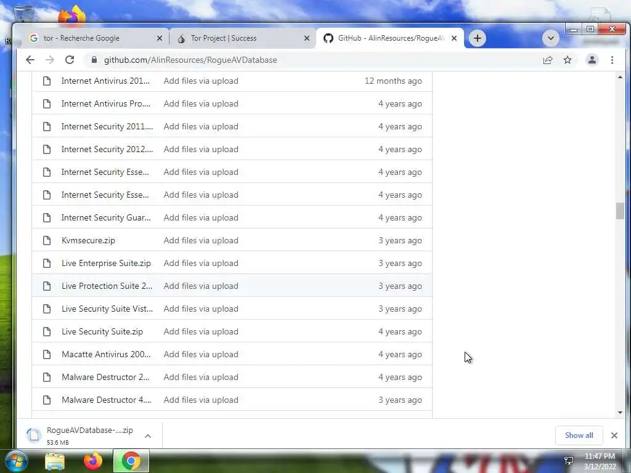Open Macatte Antivirus 200... file
The width and height of the screenshot is (631, 473).
point(106,354)
